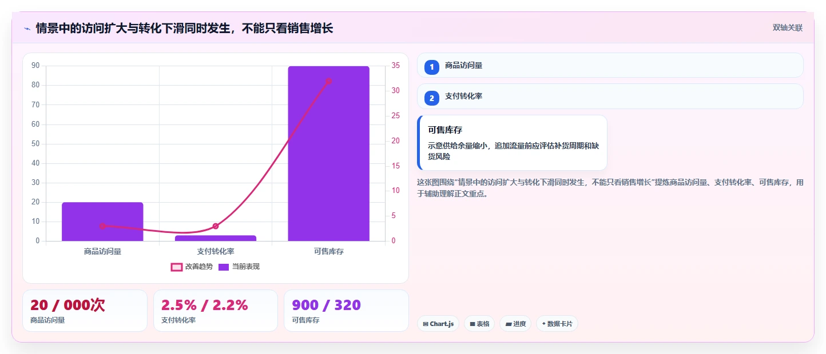The height and width of the screenshot is (354, 826).
Task: Click the 支付转化率 x-axis label
Action: (x=216, y=251)
